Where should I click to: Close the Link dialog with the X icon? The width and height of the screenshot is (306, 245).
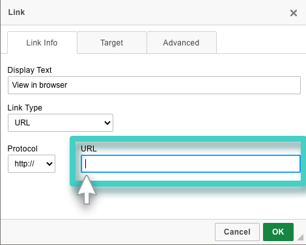(x=294, y=13)
